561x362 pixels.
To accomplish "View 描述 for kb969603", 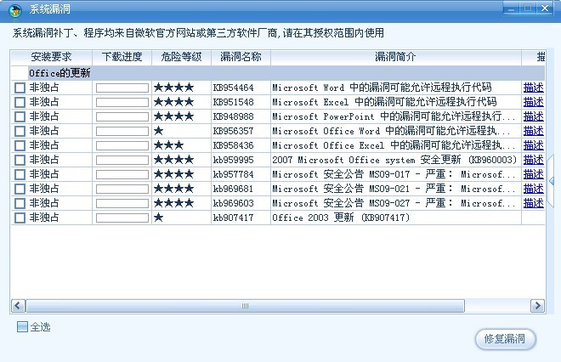I will (x=534, y=203).
